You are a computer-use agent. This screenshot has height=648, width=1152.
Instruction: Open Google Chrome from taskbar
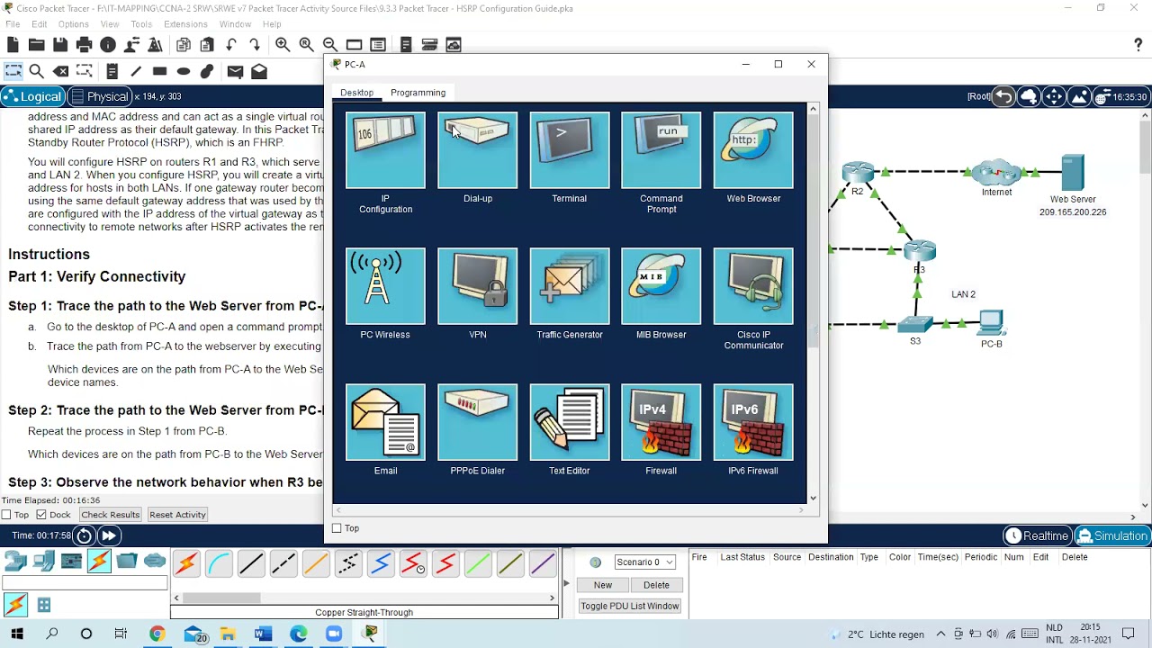(157, 634)
